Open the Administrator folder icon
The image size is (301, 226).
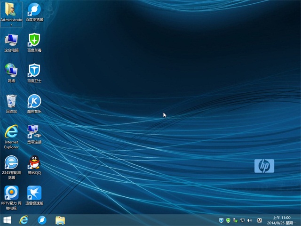(11, 9)
